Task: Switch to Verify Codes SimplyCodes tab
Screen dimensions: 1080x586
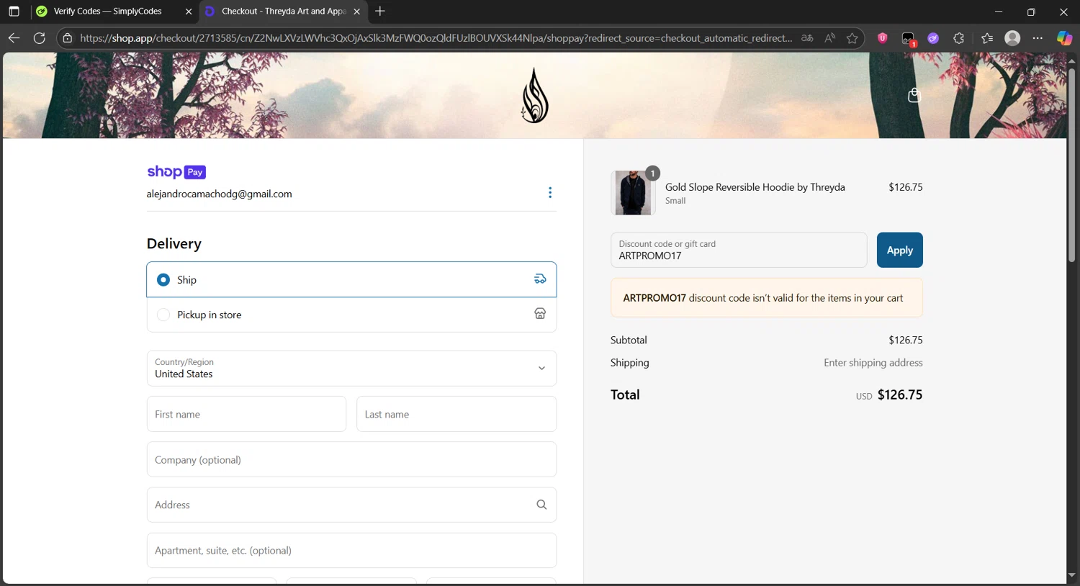Action: click(108, 12)
